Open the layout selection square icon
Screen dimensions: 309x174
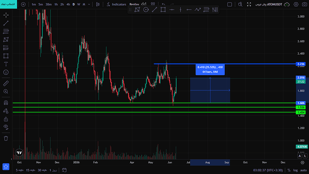click(230, 4)
